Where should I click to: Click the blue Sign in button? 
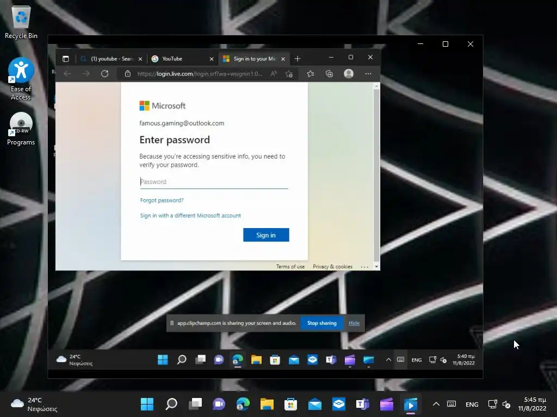tap(266, 235)
